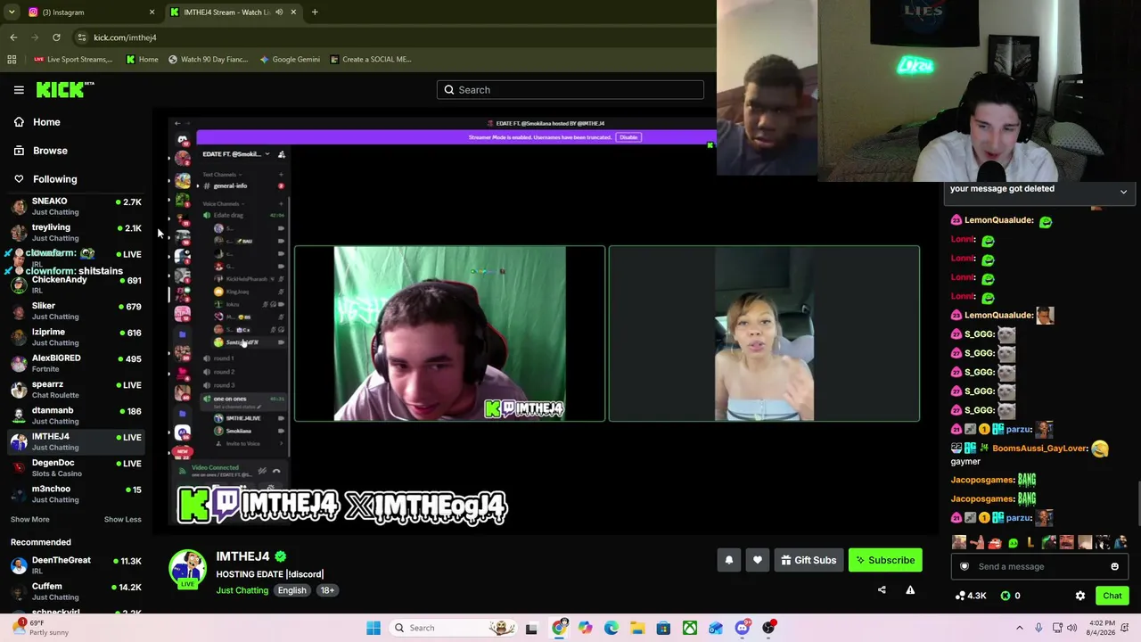The width and height of the screenshot is (1141, 642).
Task: Switch to the Instagram tab
Action: (x=89, y=12)
